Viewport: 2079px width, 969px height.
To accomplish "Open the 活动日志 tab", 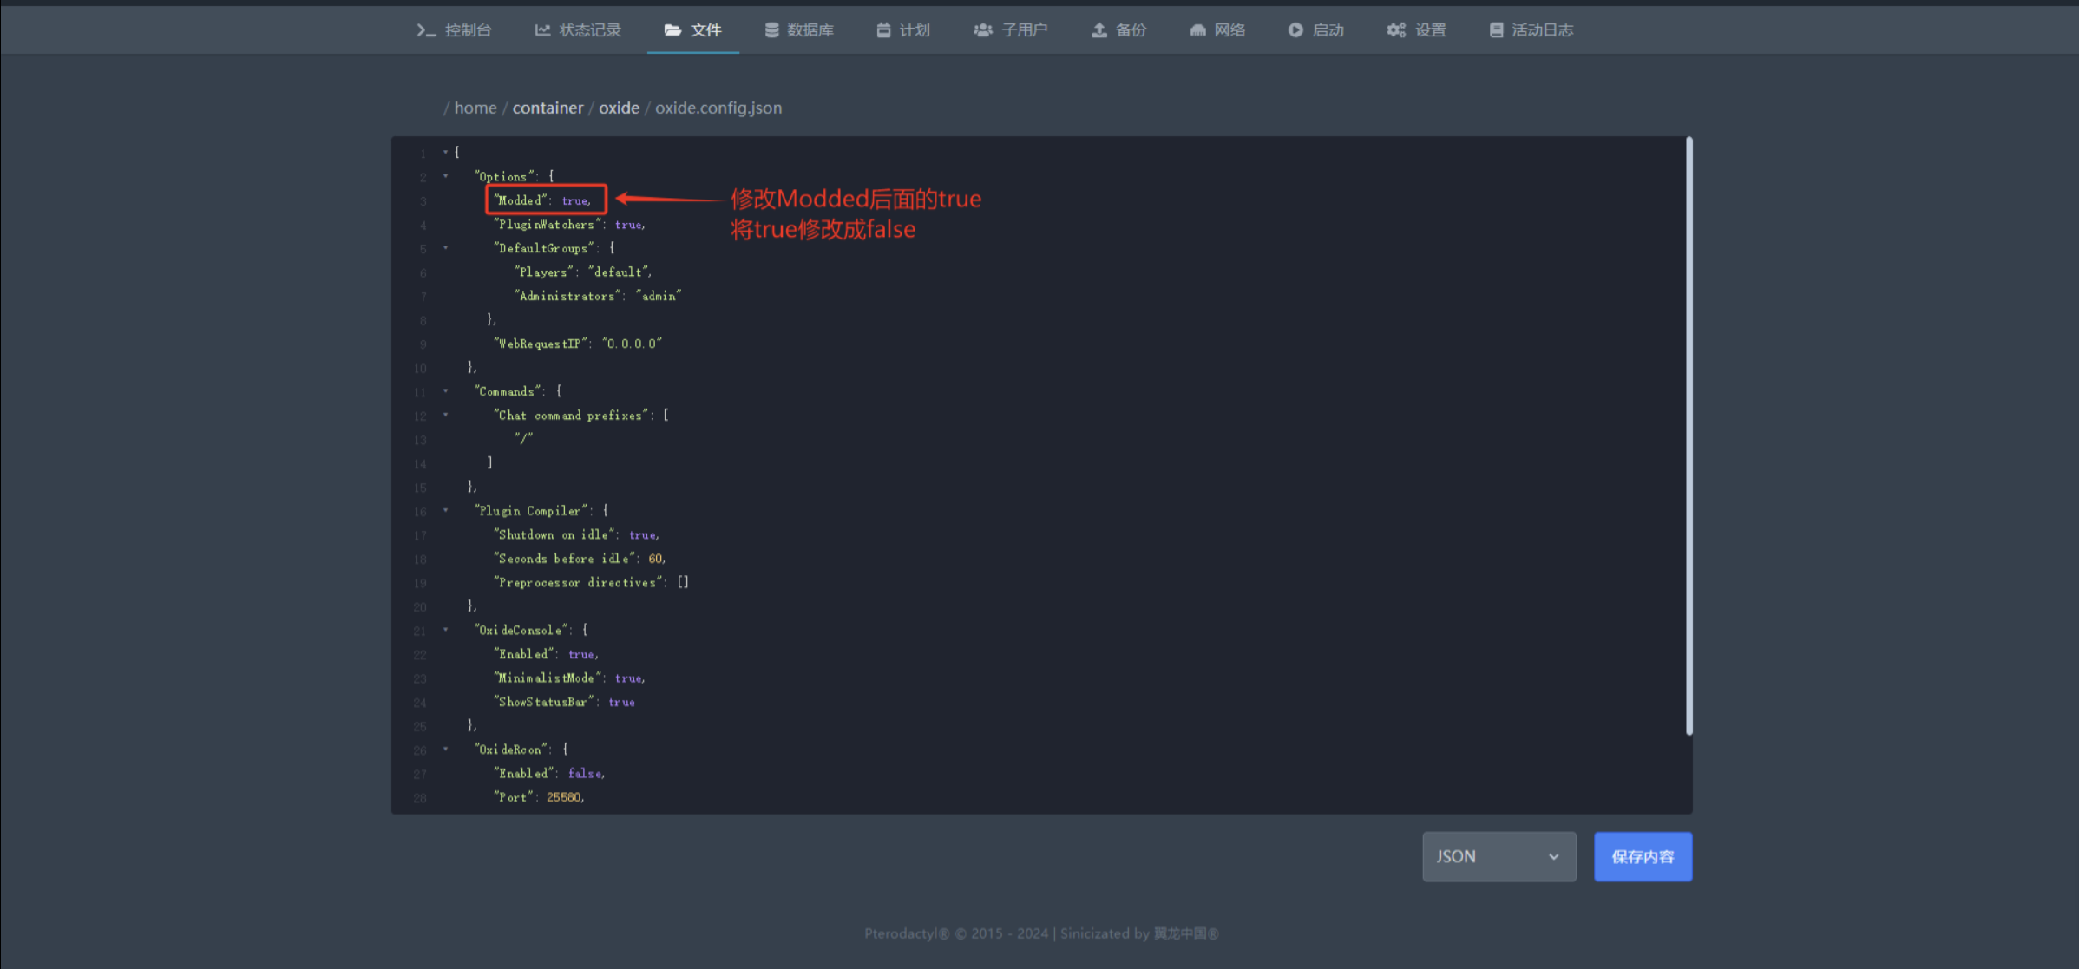I will (x=1531, y=30).
